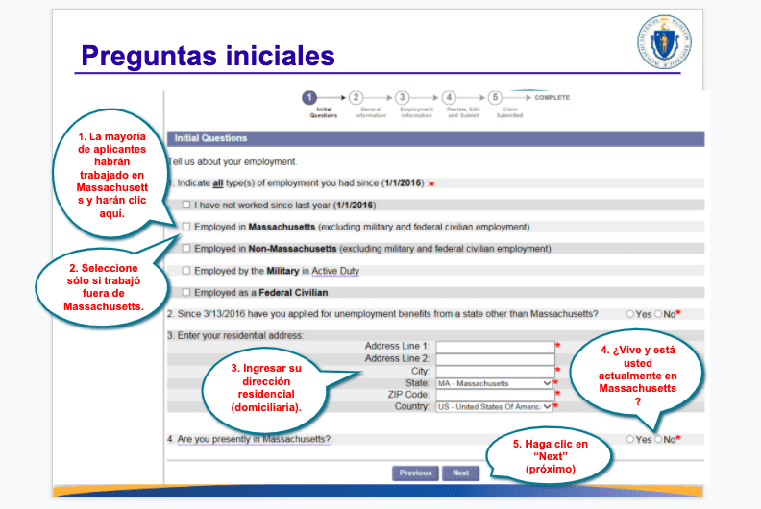This screenshot has width=761, height=509.
Task: Click the Massachusetts state seal logo
Action: [664, 41]
